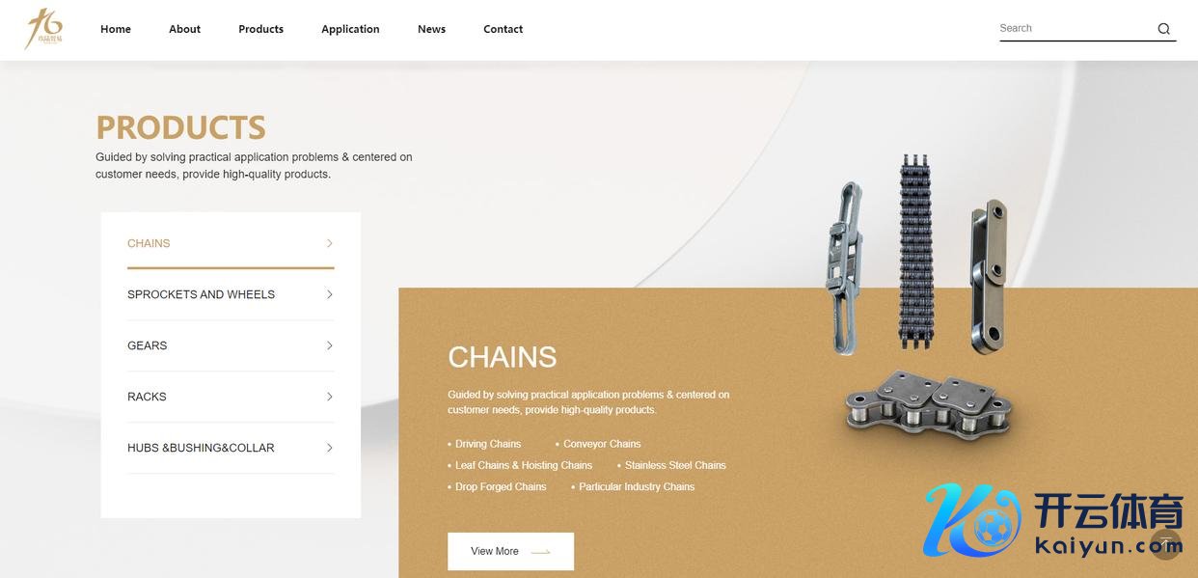This screenshot has height=578, width=1198.
Task: Expand HUBS &BUSHING&COLLAR chevron
Action: [x=329, y=448]
